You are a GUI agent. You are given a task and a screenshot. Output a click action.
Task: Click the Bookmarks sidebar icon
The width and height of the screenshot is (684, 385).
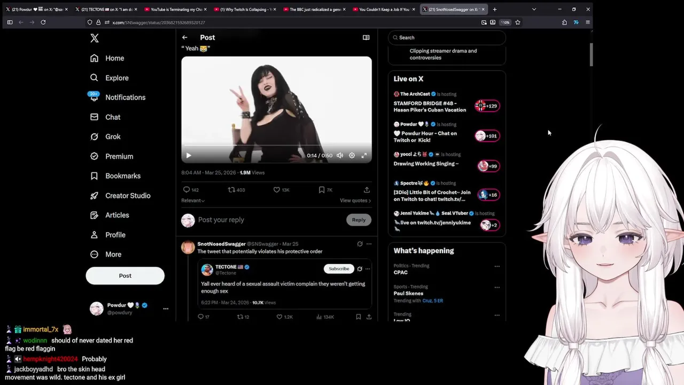pyautogui.click(x=94, y=176)
